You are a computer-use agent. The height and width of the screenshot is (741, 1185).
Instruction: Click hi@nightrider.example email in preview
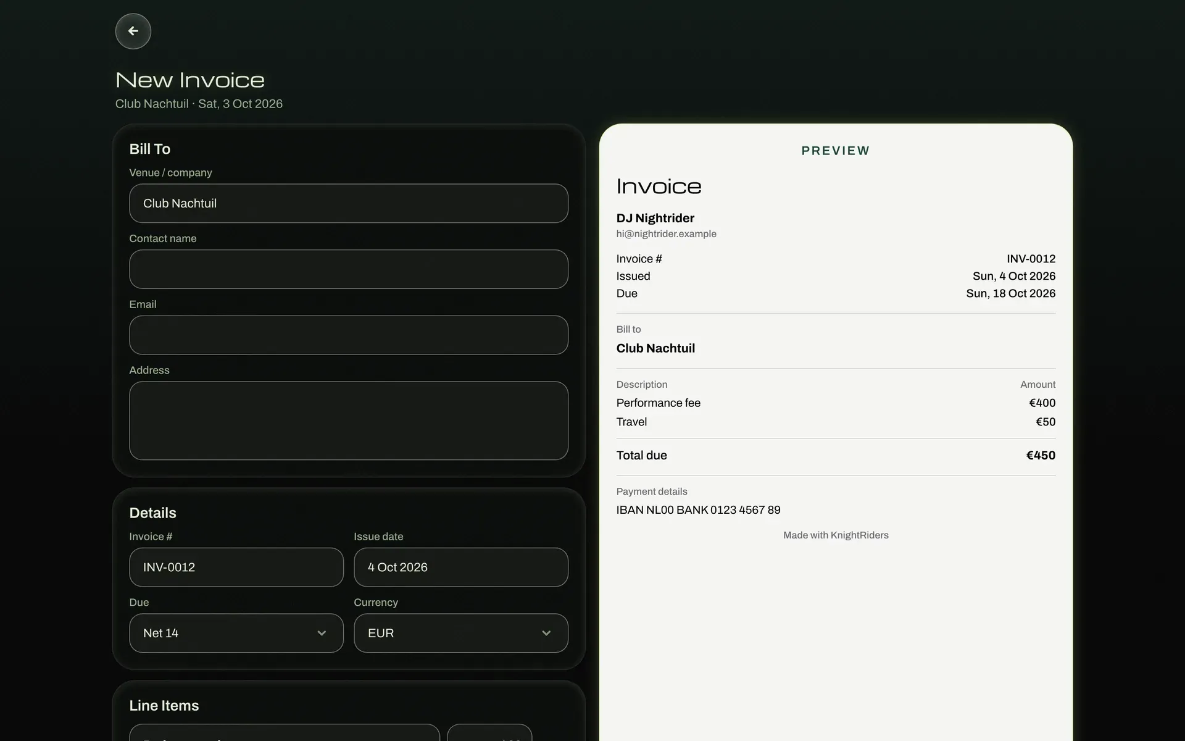pos(667,234)
